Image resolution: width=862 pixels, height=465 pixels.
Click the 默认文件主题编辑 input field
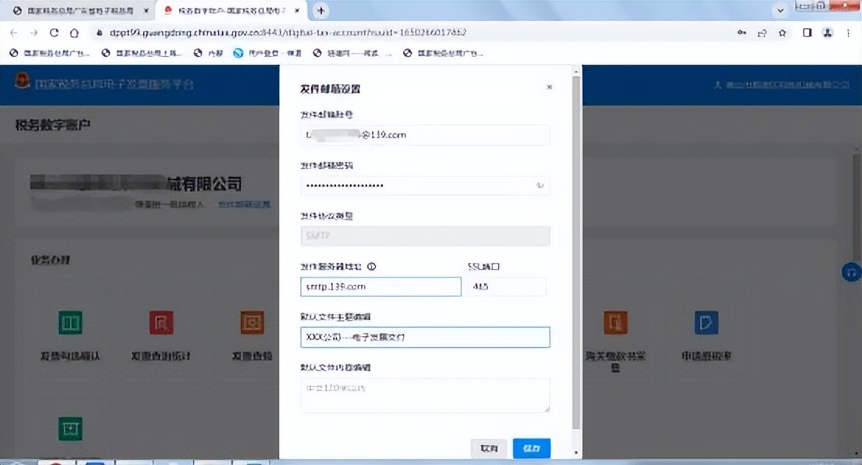425,337
